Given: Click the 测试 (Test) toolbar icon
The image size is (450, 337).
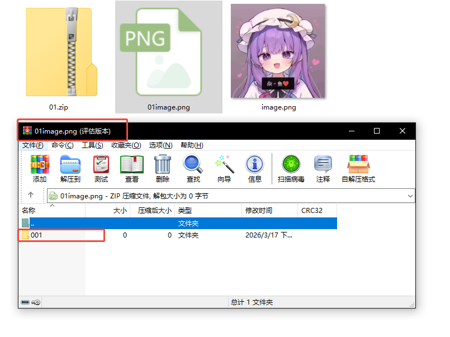Looking at the screenshot, I should coord(101,165).
